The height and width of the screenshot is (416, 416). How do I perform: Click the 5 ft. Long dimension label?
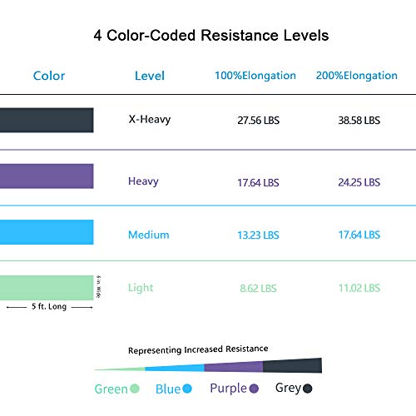[49, 307]
